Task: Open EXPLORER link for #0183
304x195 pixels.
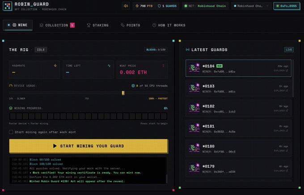Action: (x=281, y=91)
